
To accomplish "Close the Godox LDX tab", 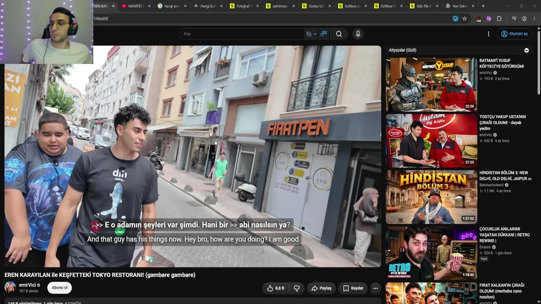I will click(330, 6).
